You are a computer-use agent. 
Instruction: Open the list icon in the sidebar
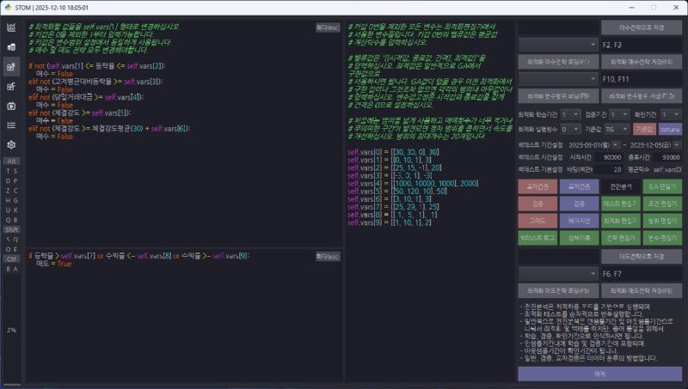tap(11, 125)
